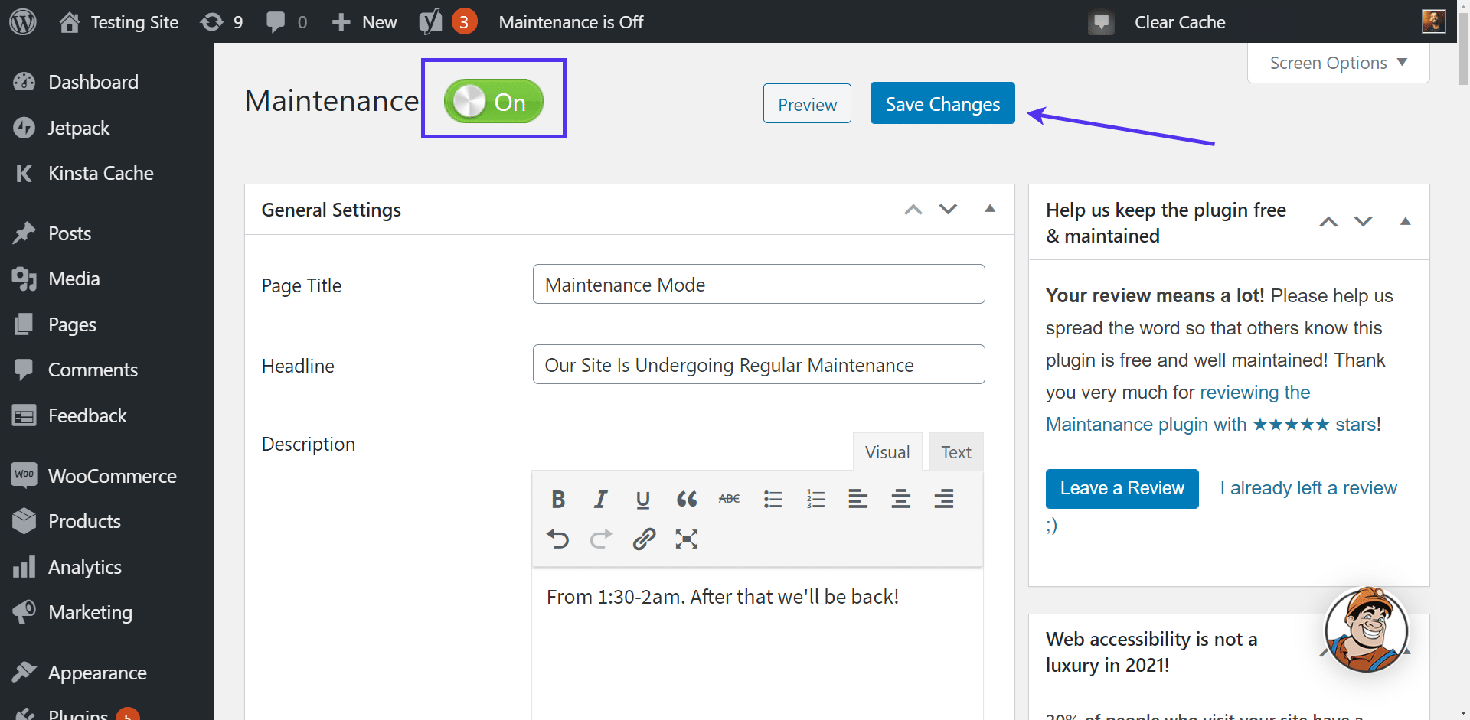
Task: Select the bulleted list icon in editor
Action: 773,499
